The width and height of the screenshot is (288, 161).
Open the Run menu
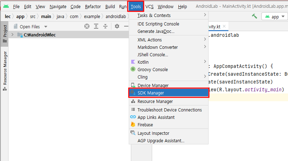point(123,7)
